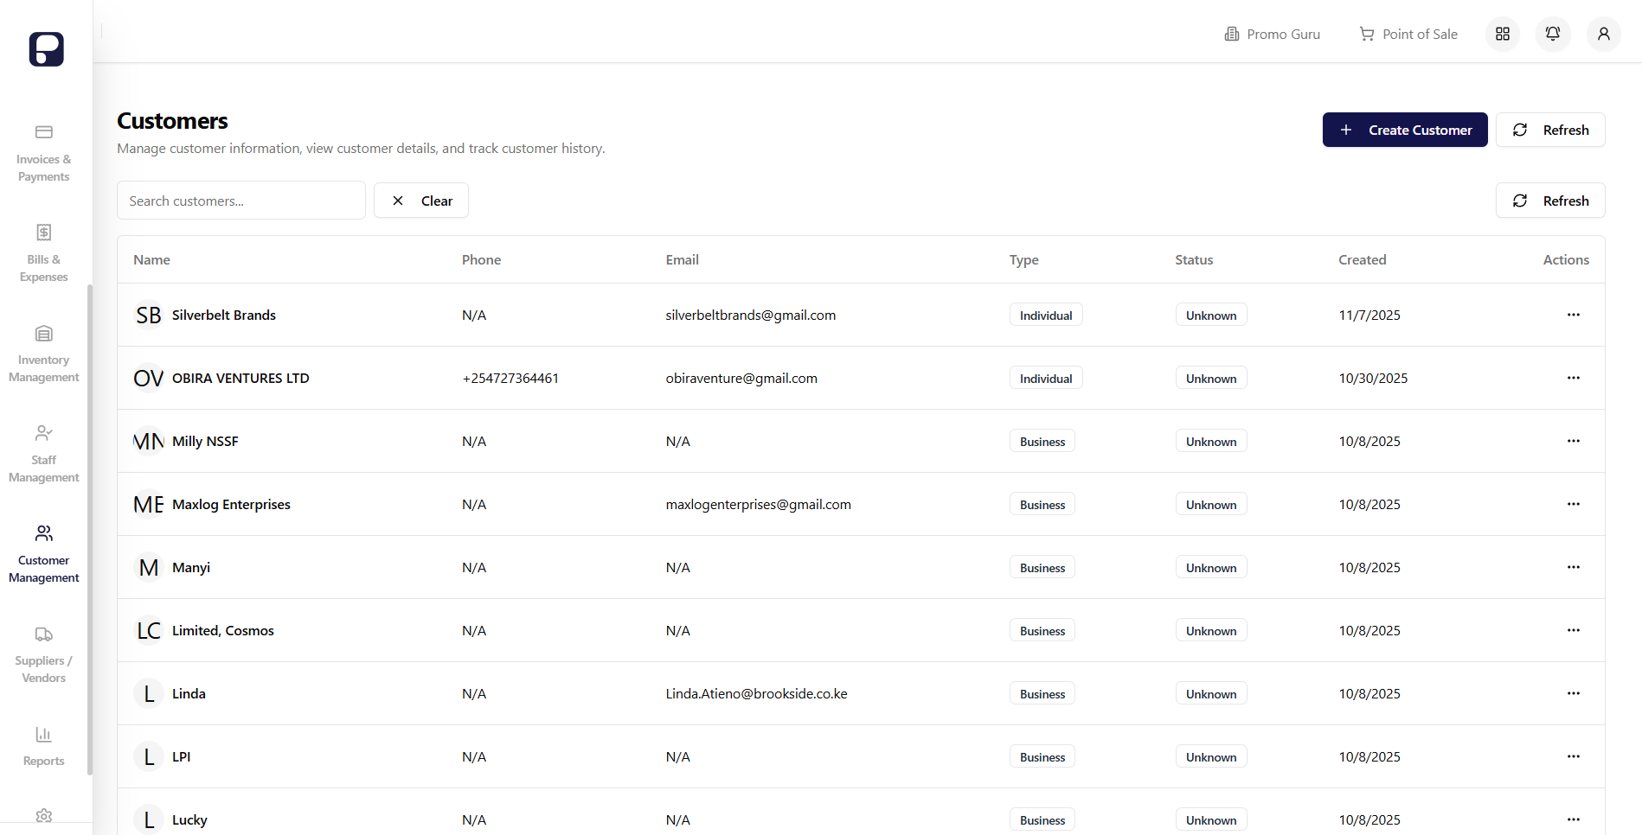
Task: Open actions menu for Silverbelt Brands
Action: tap(1572, 315)
